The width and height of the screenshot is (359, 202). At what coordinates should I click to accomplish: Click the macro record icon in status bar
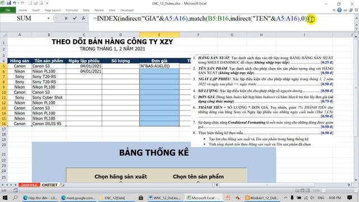click(15, 190)
